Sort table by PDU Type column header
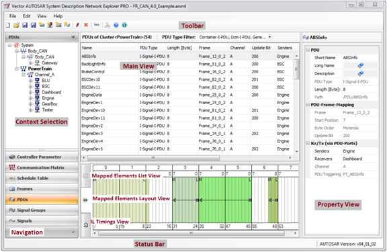 click(x=152, y=48)
